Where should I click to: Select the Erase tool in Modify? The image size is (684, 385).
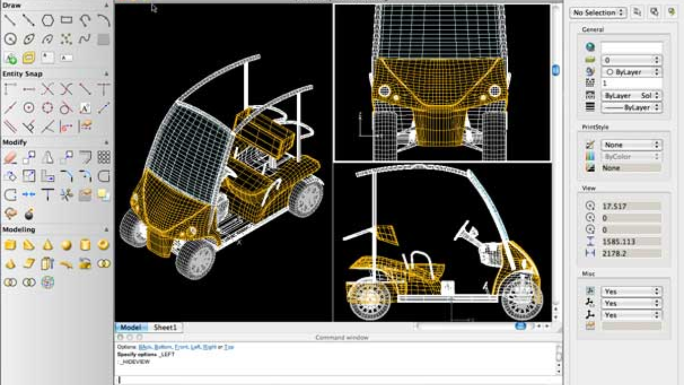coord(10,157)
